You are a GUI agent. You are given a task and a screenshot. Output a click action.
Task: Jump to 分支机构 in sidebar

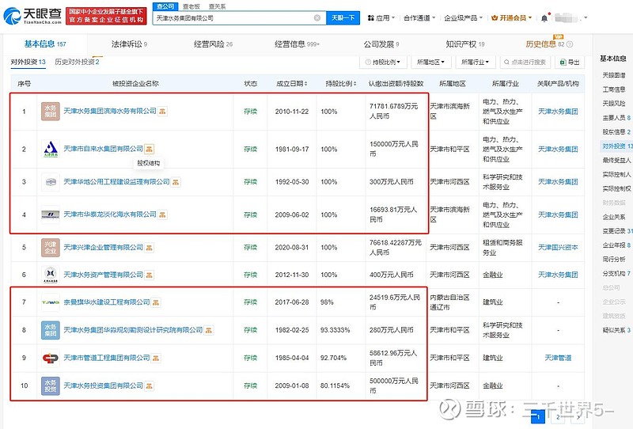click(x=616, y=274)
